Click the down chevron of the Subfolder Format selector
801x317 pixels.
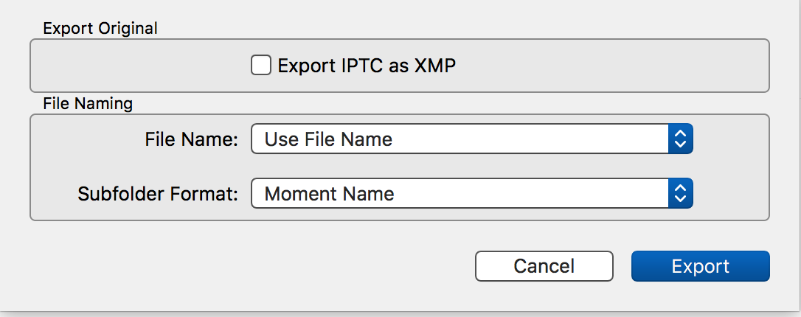click(681, 200)
